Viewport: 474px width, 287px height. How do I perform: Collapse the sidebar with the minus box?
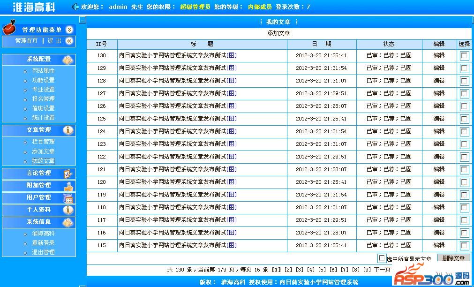click(83, 20)
